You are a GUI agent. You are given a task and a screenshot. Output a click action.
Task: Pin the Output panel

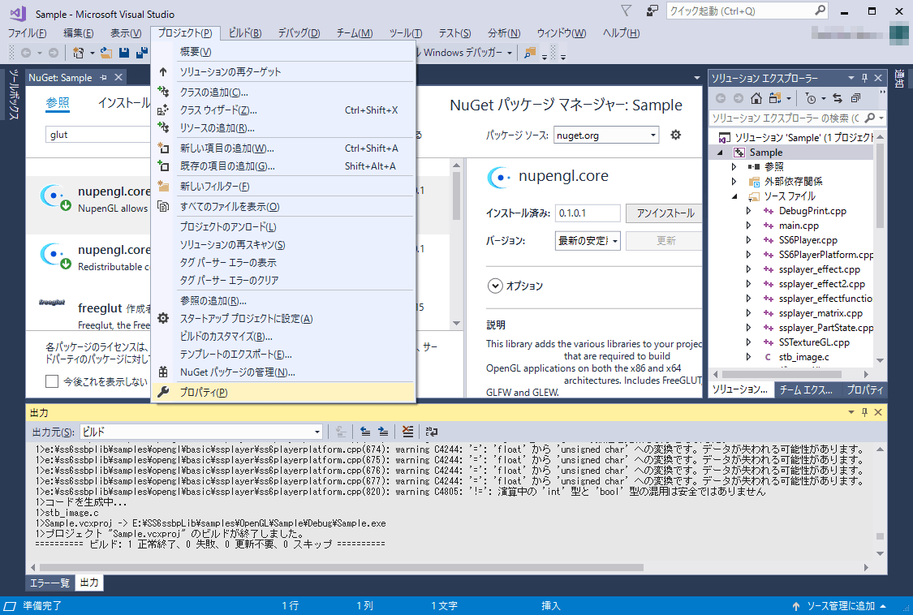(x=864, y=412)
